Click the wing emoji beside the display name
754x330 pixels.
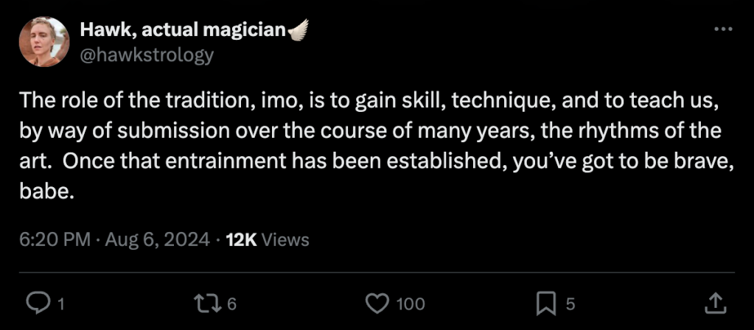(x=298, y=29)
